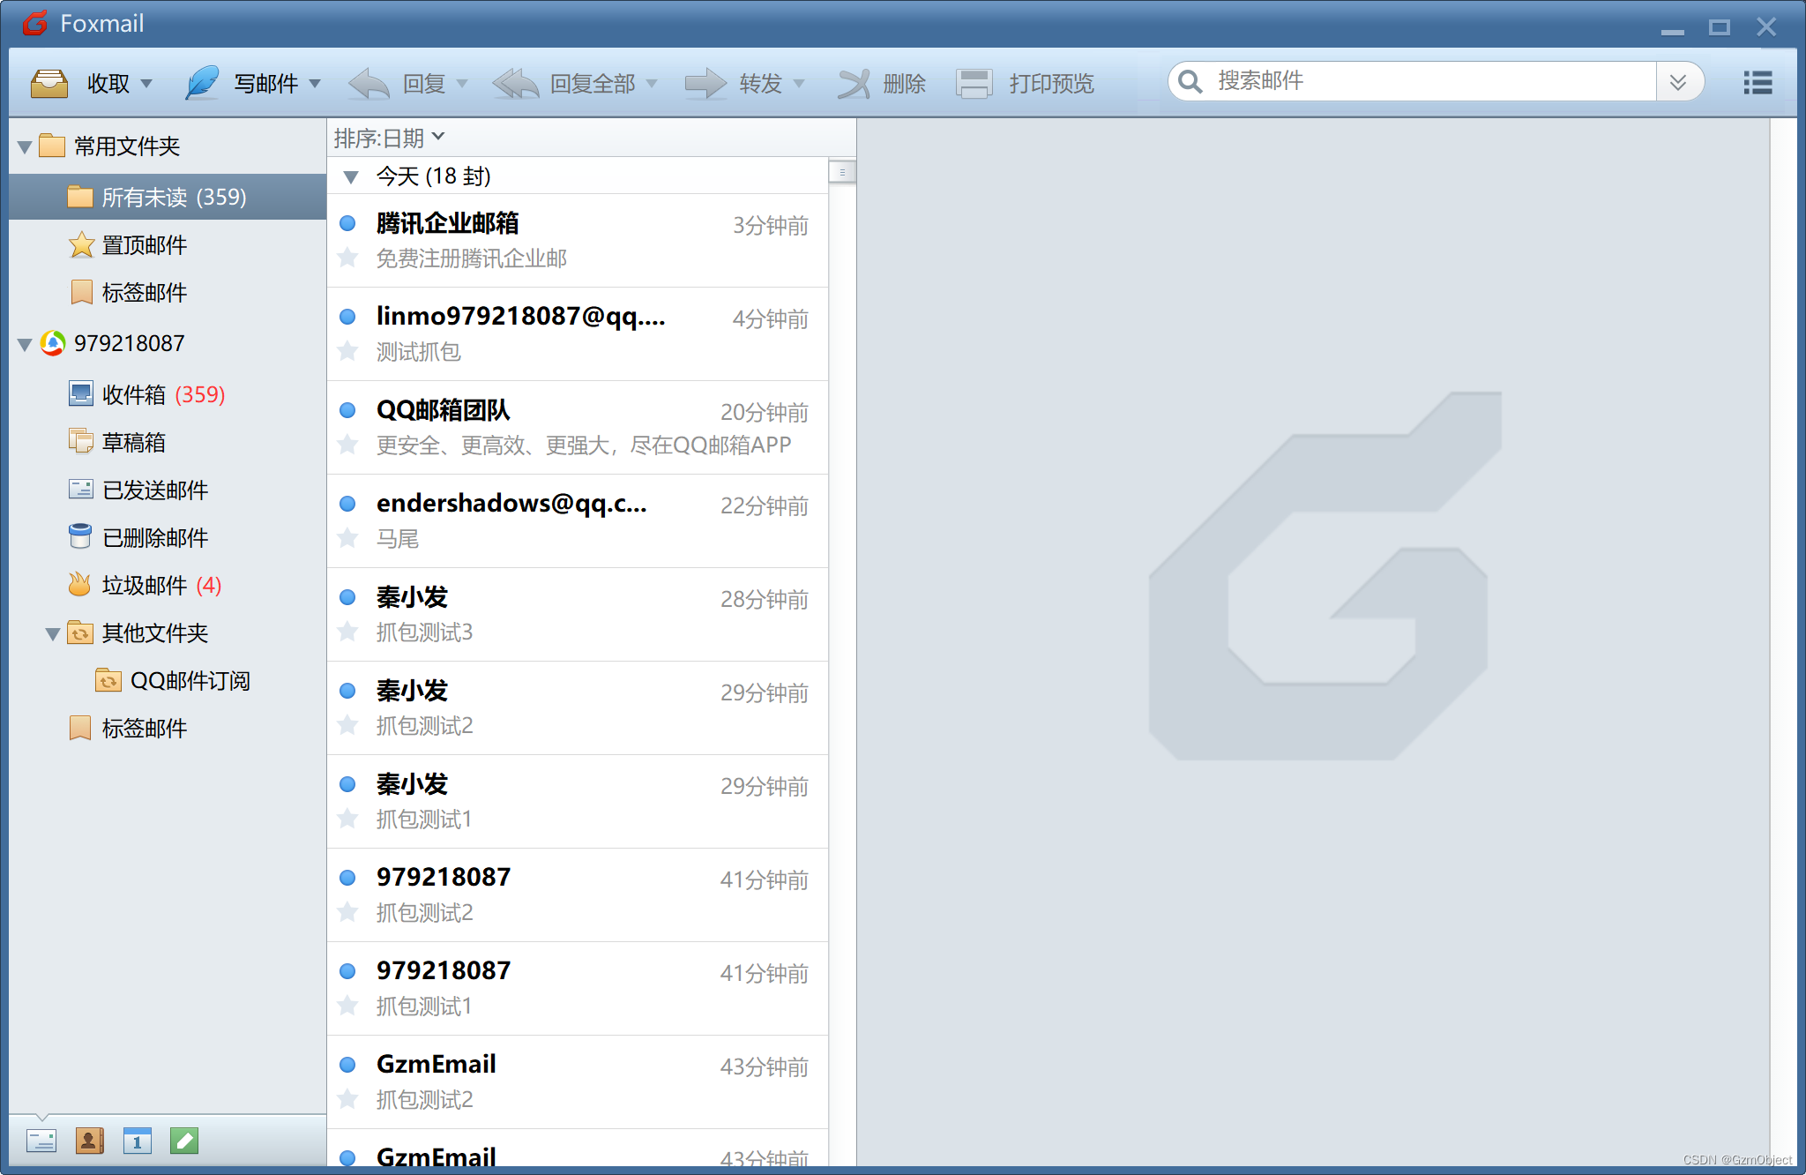The height and width of the screenshot is (1175, 1806).
Task: Open the 收取 dropdown arrow
Action: 146,84
